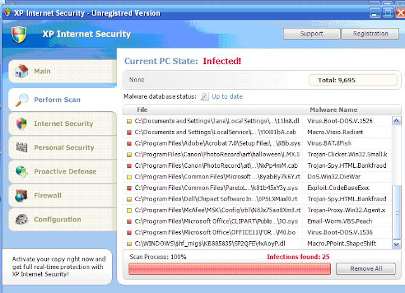Viewport: 405px width, 293px height.
Task: Click the shield icon beside Internet Security
Action: (22, 124)
